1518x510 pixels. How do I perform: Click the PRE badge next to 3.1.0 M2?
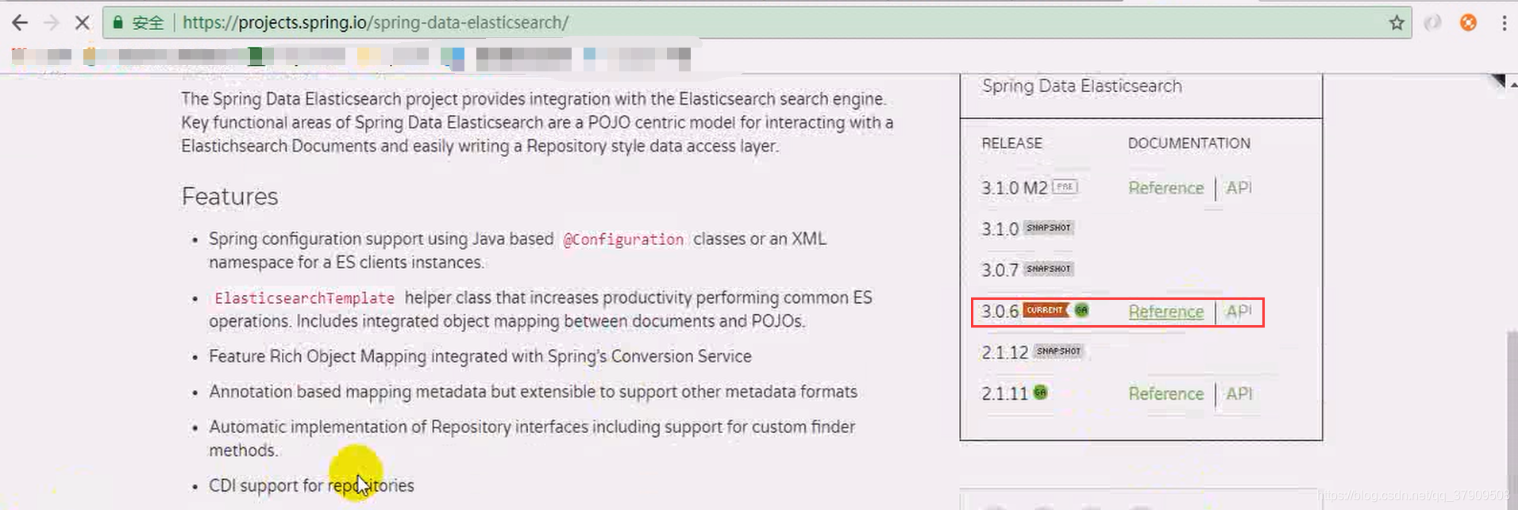pos(1065,187)
